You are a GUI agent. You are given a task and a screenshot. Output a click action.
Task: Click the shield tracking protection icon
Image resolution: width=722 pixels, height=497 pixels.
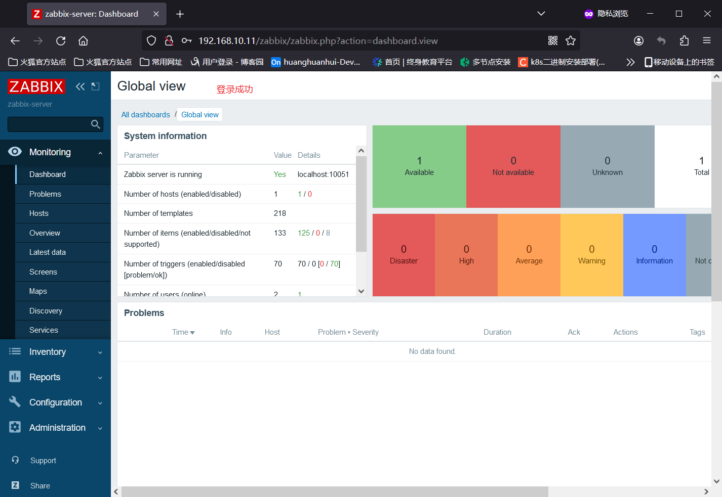pos(151,41)
